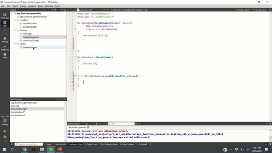
Task: Open the Tools menu
Action: tap(40, 6)
